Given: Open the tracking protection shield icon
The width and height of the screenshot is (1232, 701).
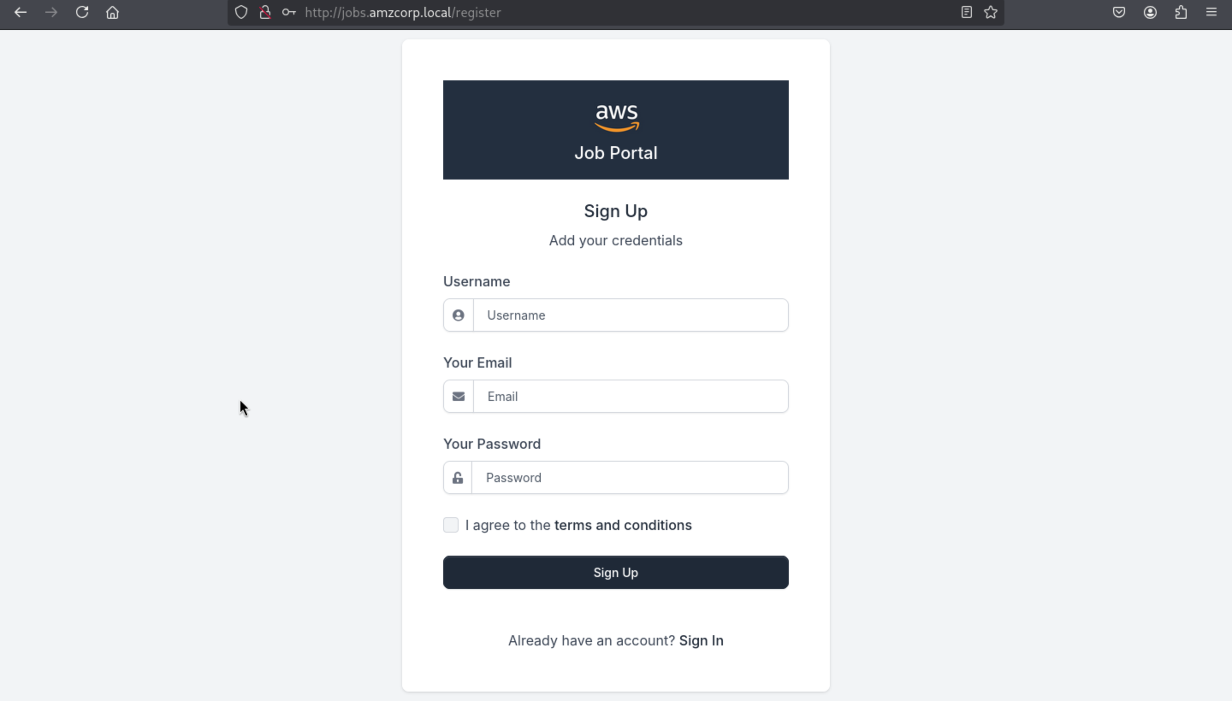Looking at the screenshot, I should tap(241, 12).
